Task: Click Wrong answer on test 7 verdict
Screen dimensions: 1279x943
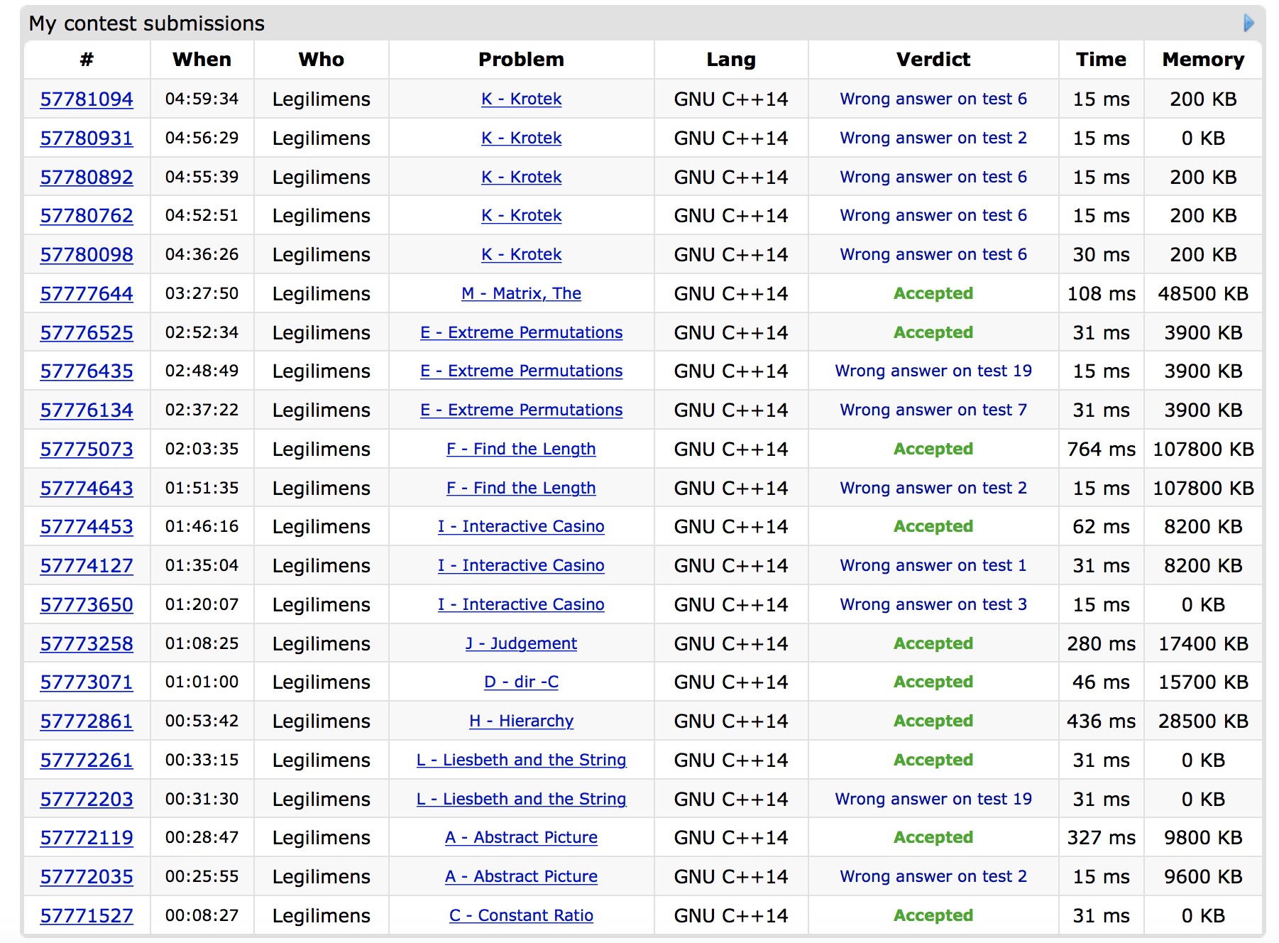Action: (x=933, y=410)
